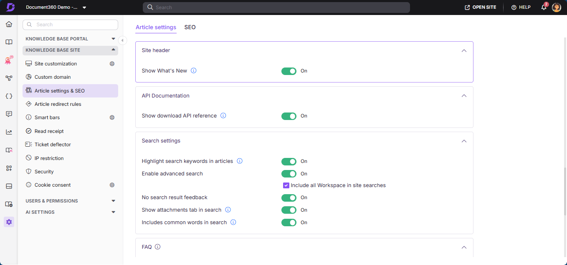Open the Documentation book icon in rail
This screenshot has width=567, height=265.
[9, 42]
